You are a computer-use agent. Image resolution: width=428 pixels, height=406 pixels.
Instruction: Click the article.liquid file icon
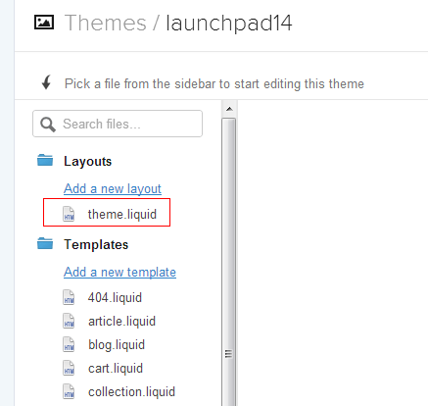point(69,321)
